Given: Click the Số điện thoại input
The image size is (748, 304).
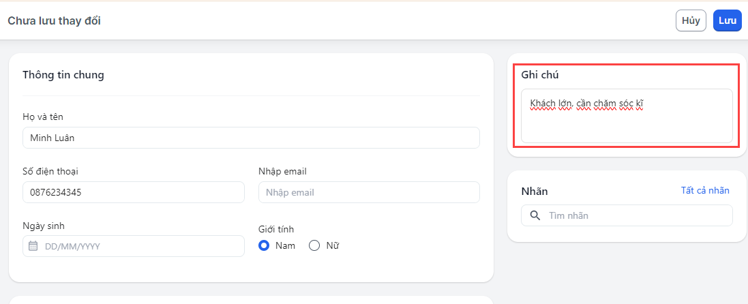Looking at the screenshot, I should coord(133,192).
